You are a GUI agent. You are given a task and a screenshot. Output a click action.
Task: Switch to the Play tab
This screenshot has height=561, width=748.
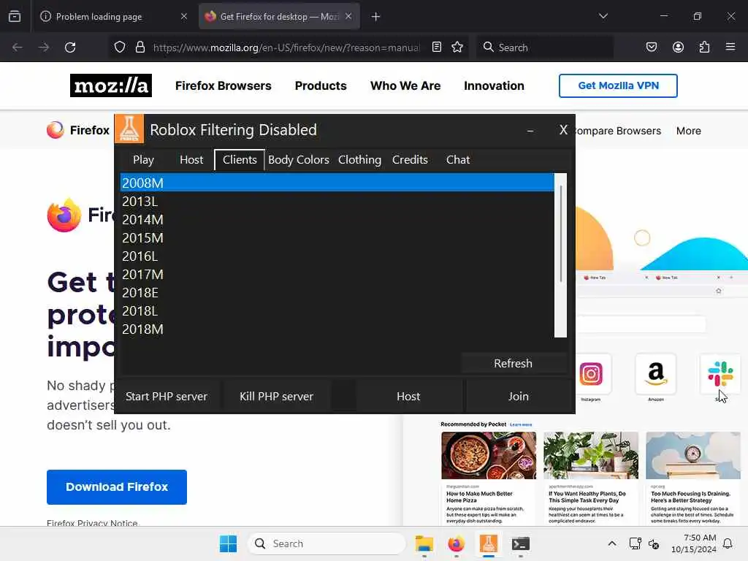[x=144, y=160]
